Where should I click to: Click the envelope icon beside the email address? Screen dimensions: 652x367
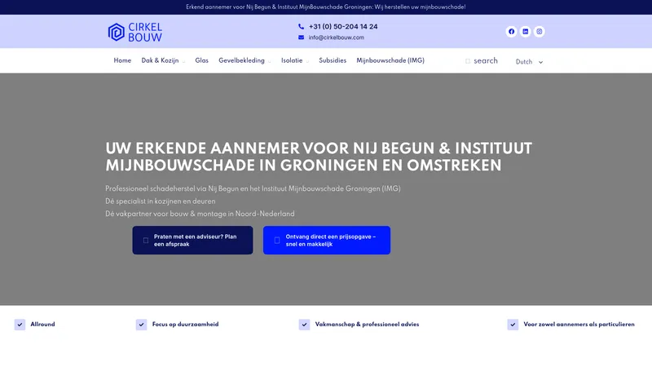click(x=301, y=38)
